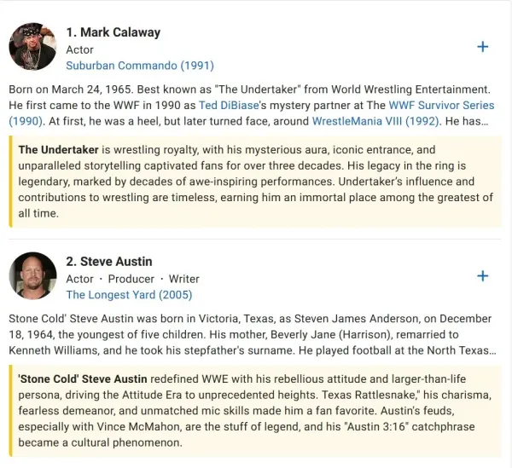
Task: Click the plus icon beside Steve Austin
Action: [483, 276]
